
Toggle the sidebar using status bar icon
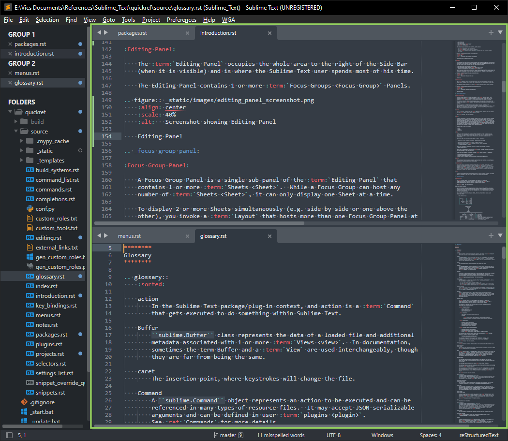click(8, 435)
